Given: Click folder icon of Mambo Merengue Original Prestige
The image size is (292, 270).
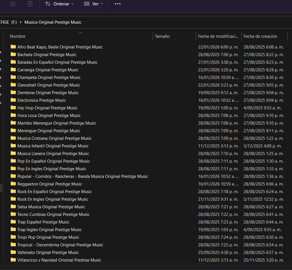Looking at the screenshot, I should 13,123.
